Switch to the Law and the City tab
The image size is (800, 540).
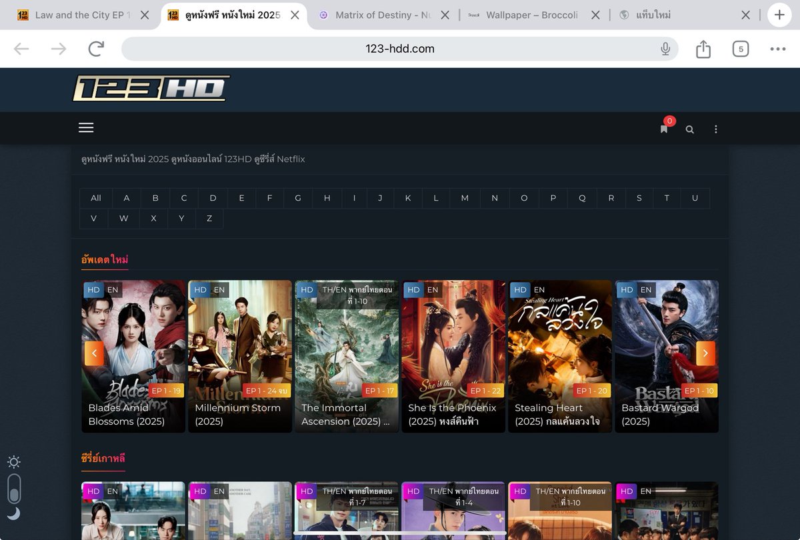pyautogui.click(x=83, y=15)
